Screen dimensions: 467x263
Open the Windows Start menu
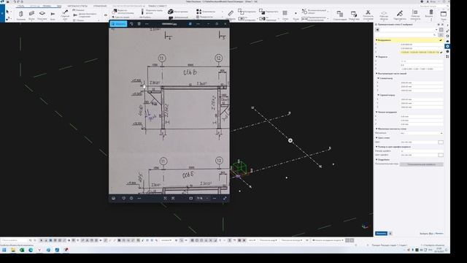point(4,250)
